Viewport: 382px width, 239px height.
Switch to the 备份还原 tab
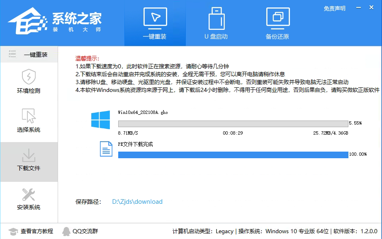(x=277, y=23)
